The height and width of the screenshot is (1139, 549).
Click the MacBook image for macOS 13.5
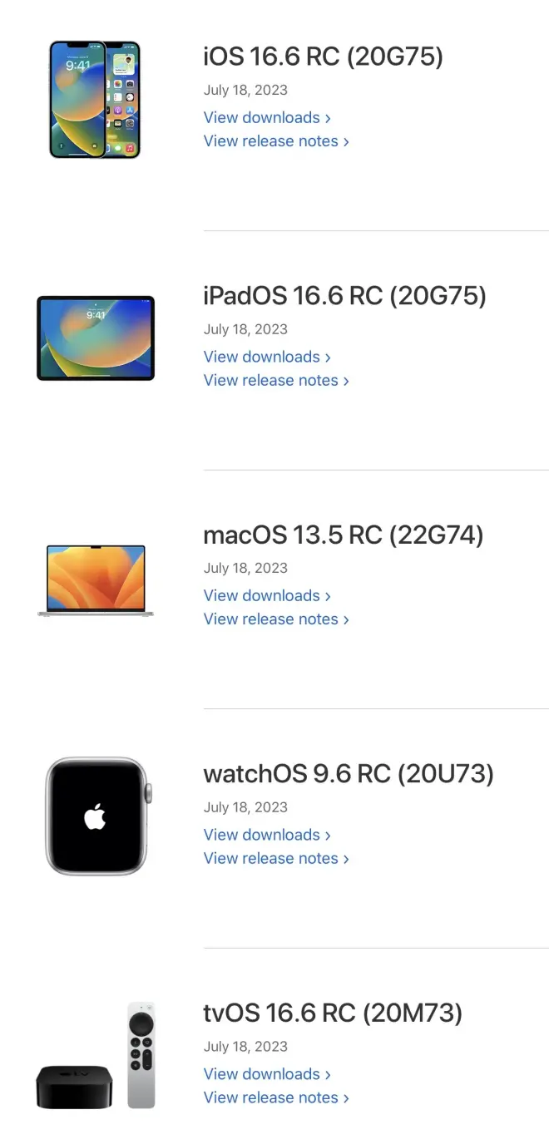[96, 580]
